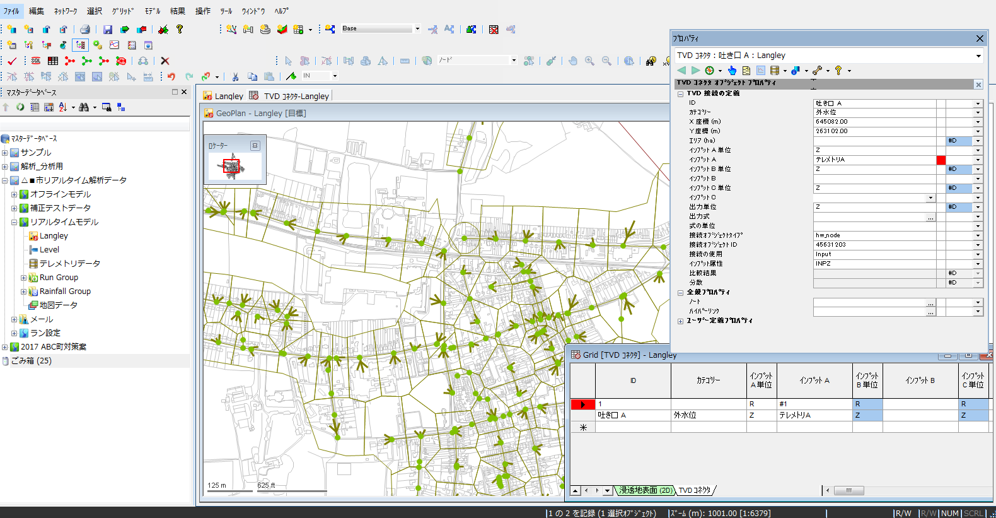Click the green refresh icon in database panel
Screen dimensions: 996x518
tap(20, 107)
